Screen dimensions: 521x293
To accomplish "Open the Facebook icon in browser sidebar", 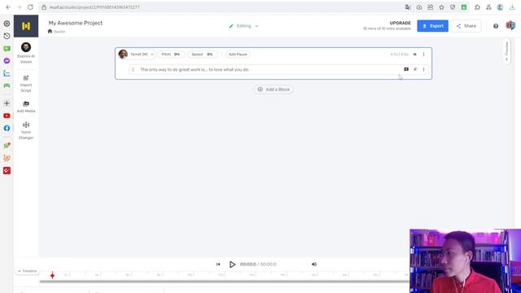I will pos(7,128).
